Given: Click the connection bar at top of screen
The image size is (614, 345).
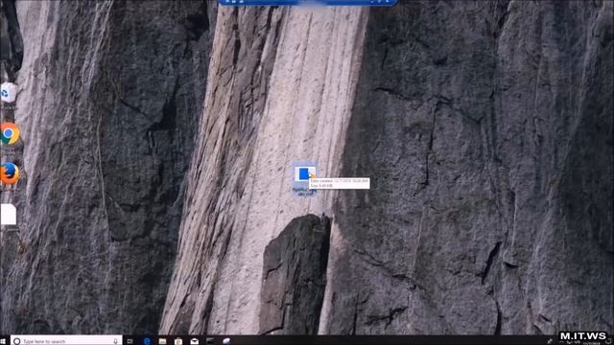Looking at the screenshot, I should pyautogui.click(x=308, y=2).
